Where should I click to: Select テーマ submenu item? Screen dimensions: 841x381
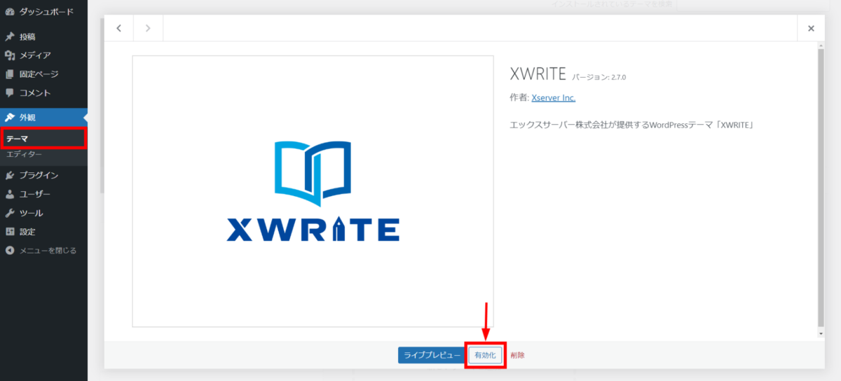43,139
